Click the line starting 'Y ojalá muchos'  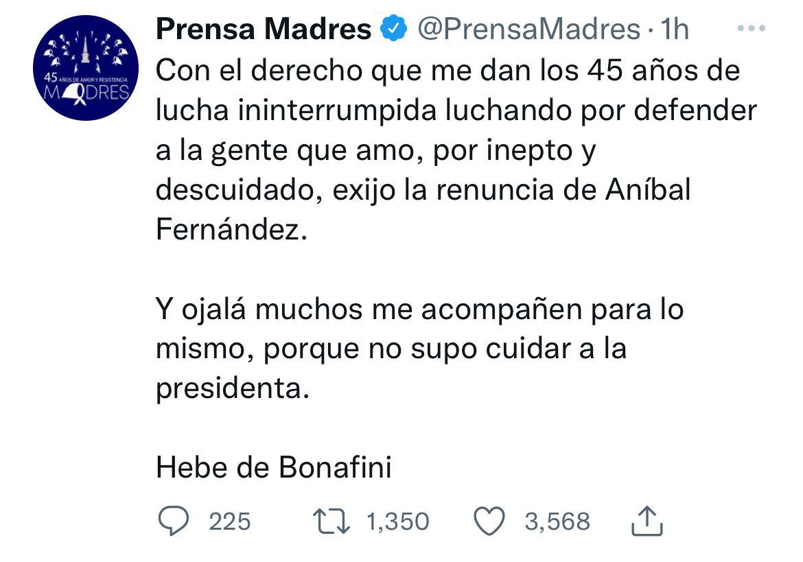click(x=420, y=309)
